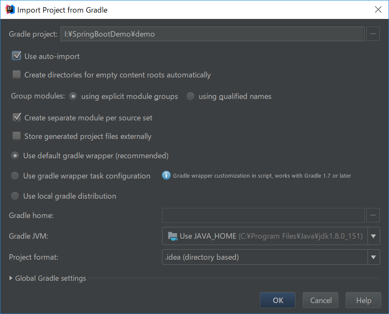Open Help for this dialog
The height and width of the screenshot is (314, 389).
[363, 300]
